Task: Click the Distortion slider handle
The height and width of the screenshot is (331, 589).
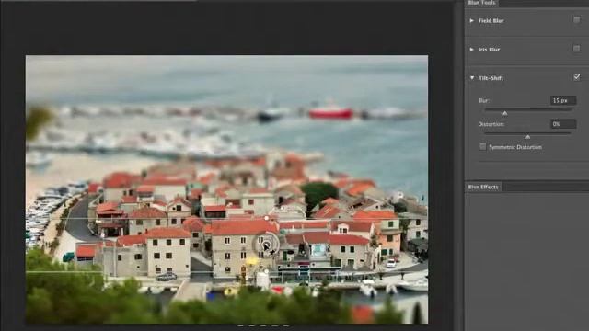Action: [527, 137]
